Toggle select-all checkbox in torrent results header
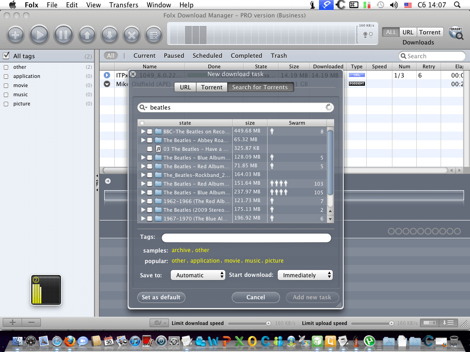Viewport: 470px width, 352px height. [x=142, y=123]
